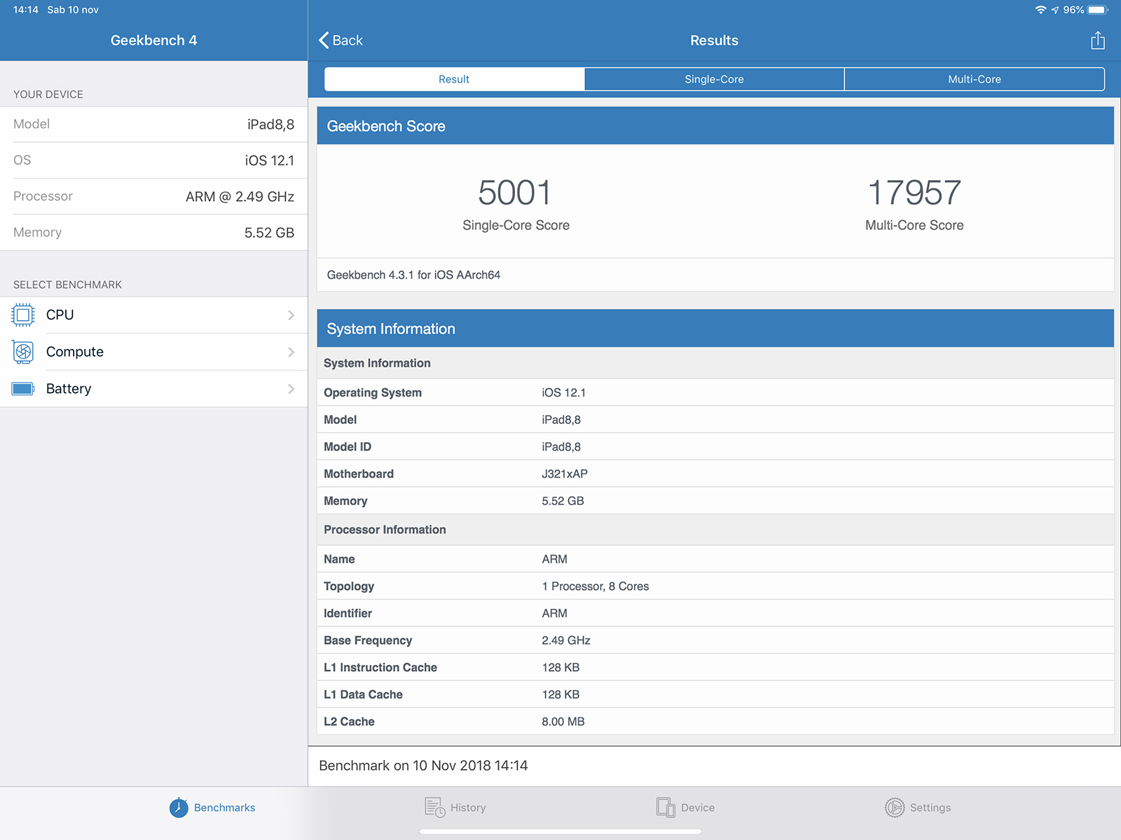
Task: Tap the Settings gear icon
Action: (895, 808)
